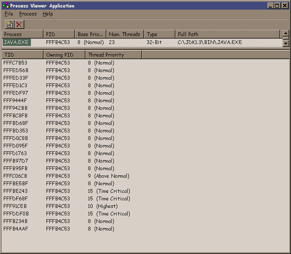291x254 pixels.
Task: Open the Help menu
Action: pyautogui.click(x=48, y=14)
